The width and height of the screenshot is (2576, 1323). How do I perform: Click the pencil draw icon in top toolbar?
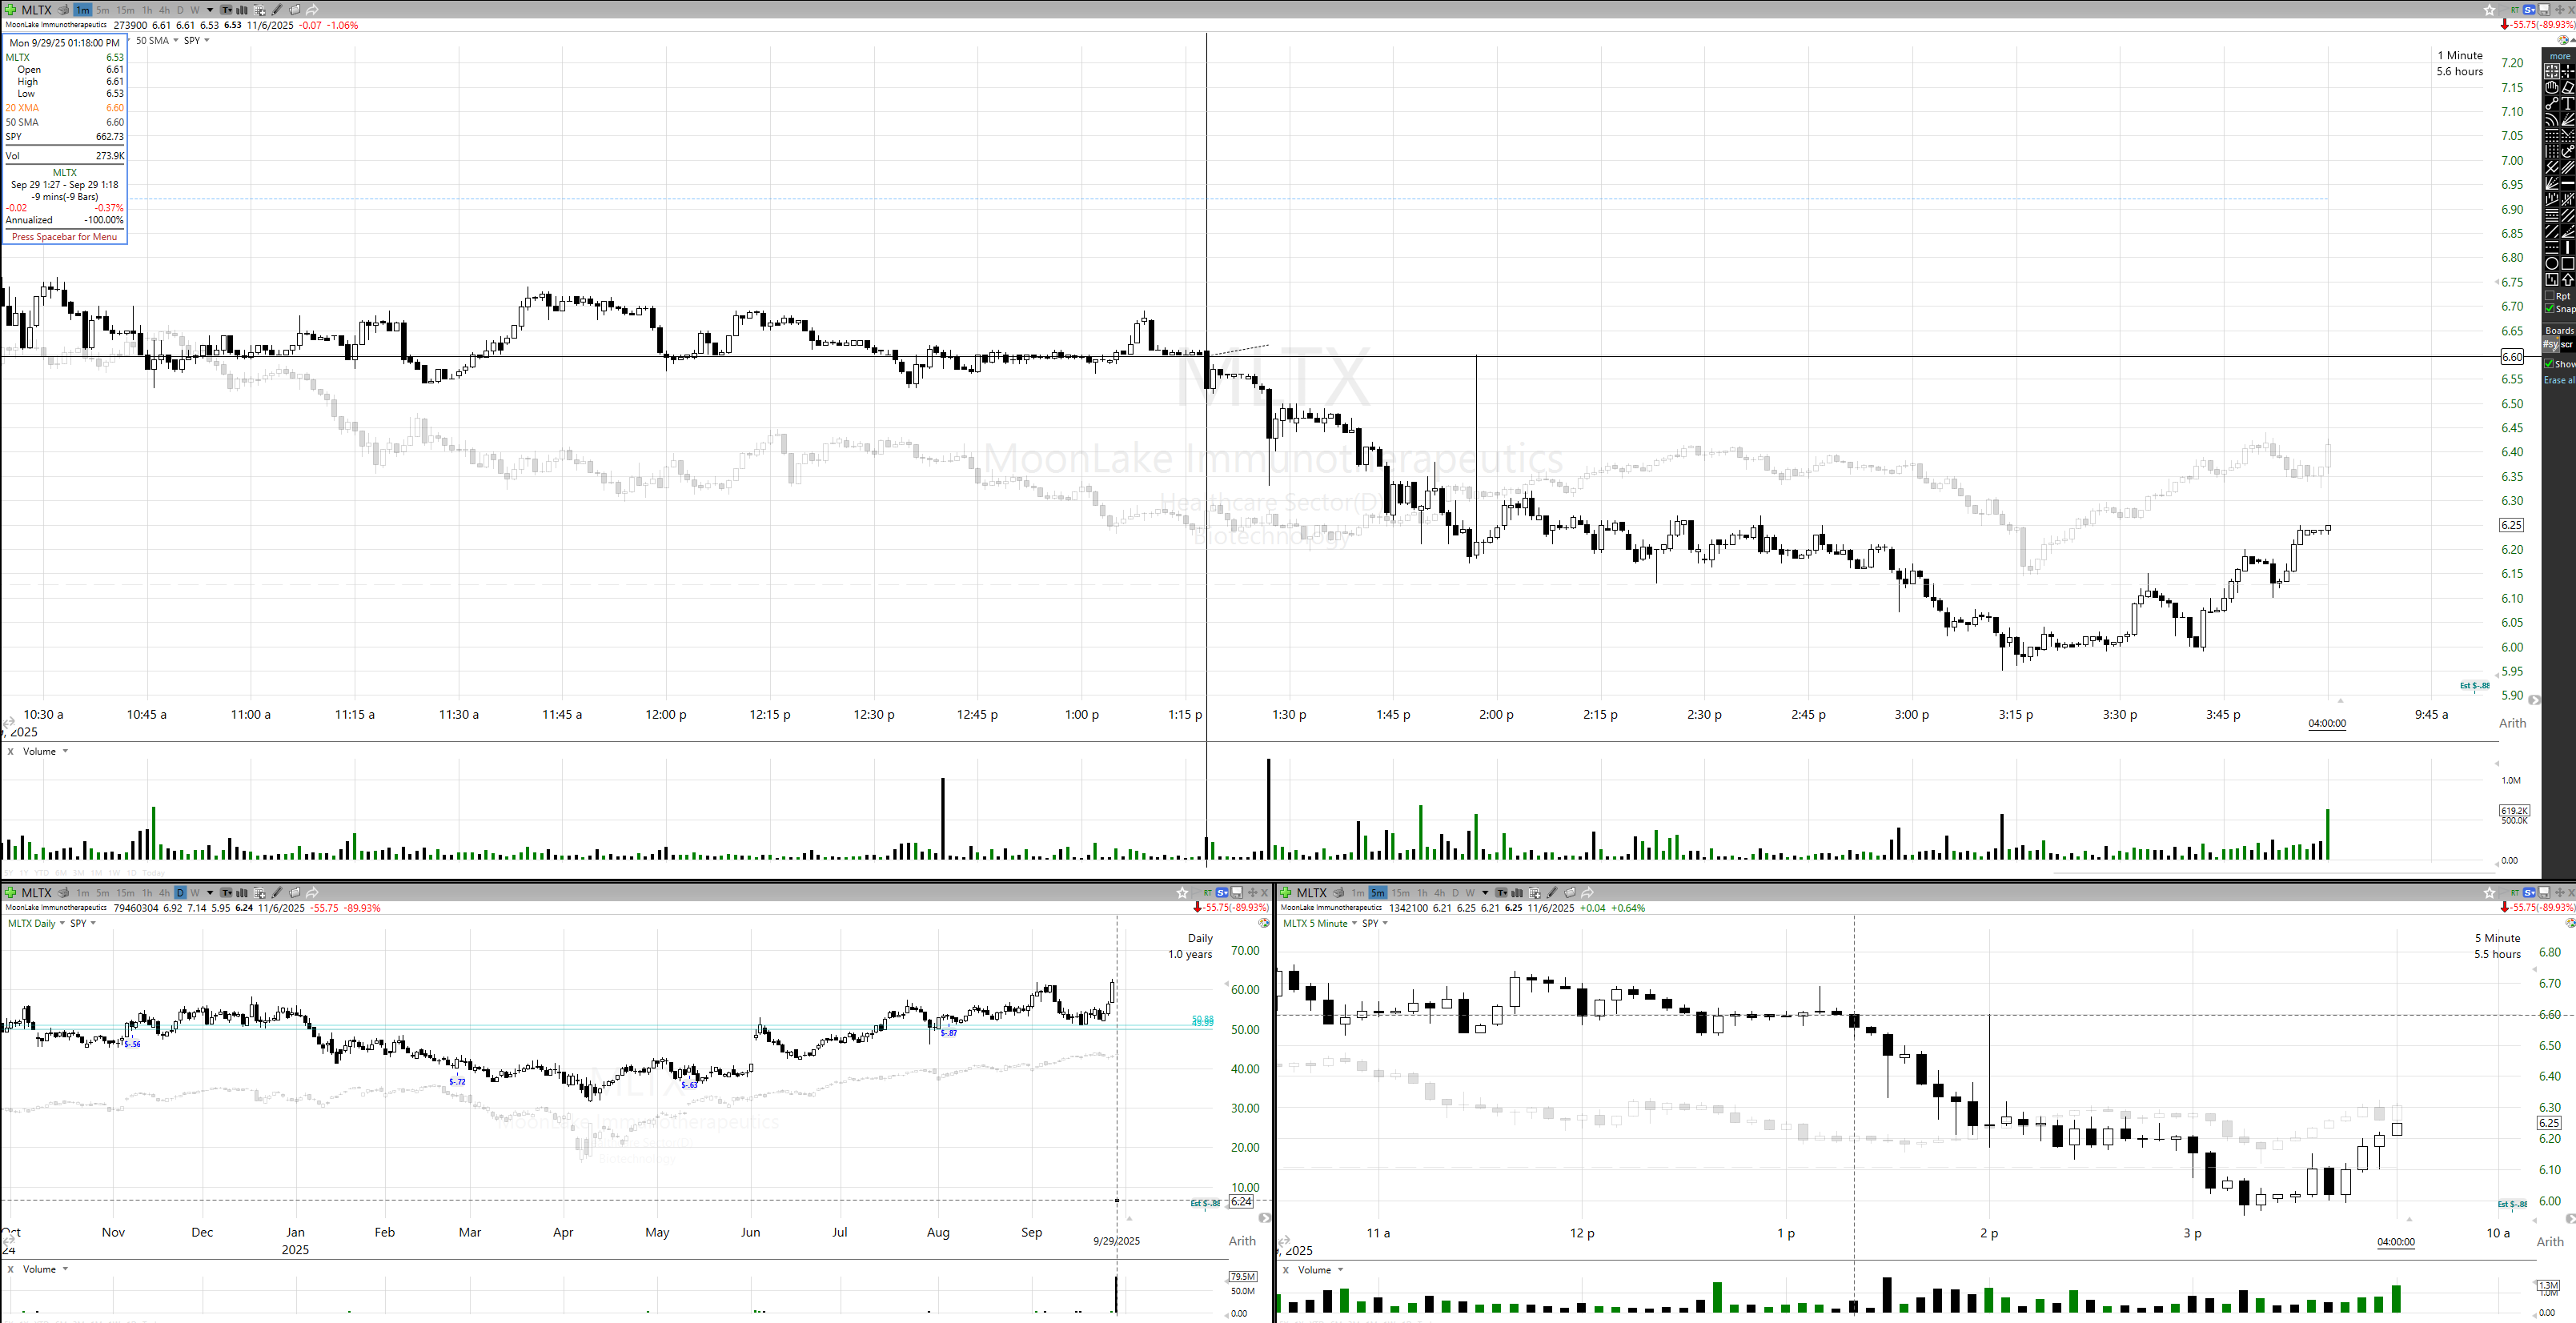277,10
